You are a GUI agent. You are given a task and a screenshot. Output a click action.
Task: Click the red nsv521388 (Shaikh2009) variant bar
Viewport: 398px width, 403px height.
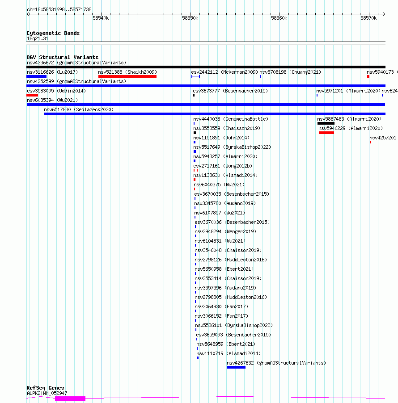pos(127,76)
